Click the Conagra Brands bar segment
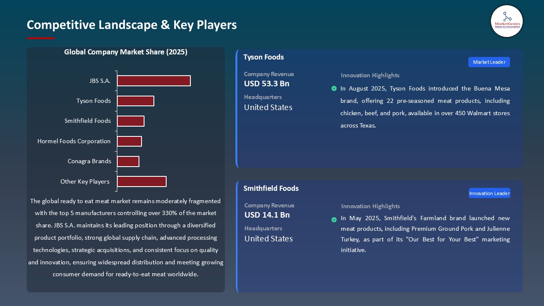 [x=128, y=161]
